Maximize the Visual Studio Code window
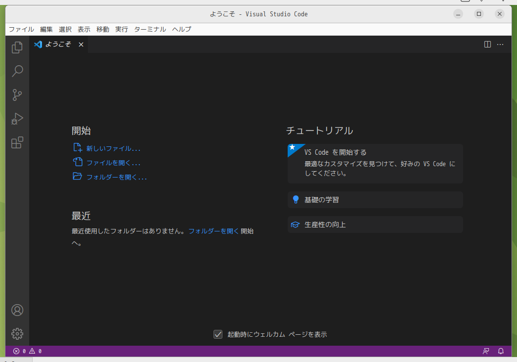Viewport: 517px width, 362px height. point(479,14)
